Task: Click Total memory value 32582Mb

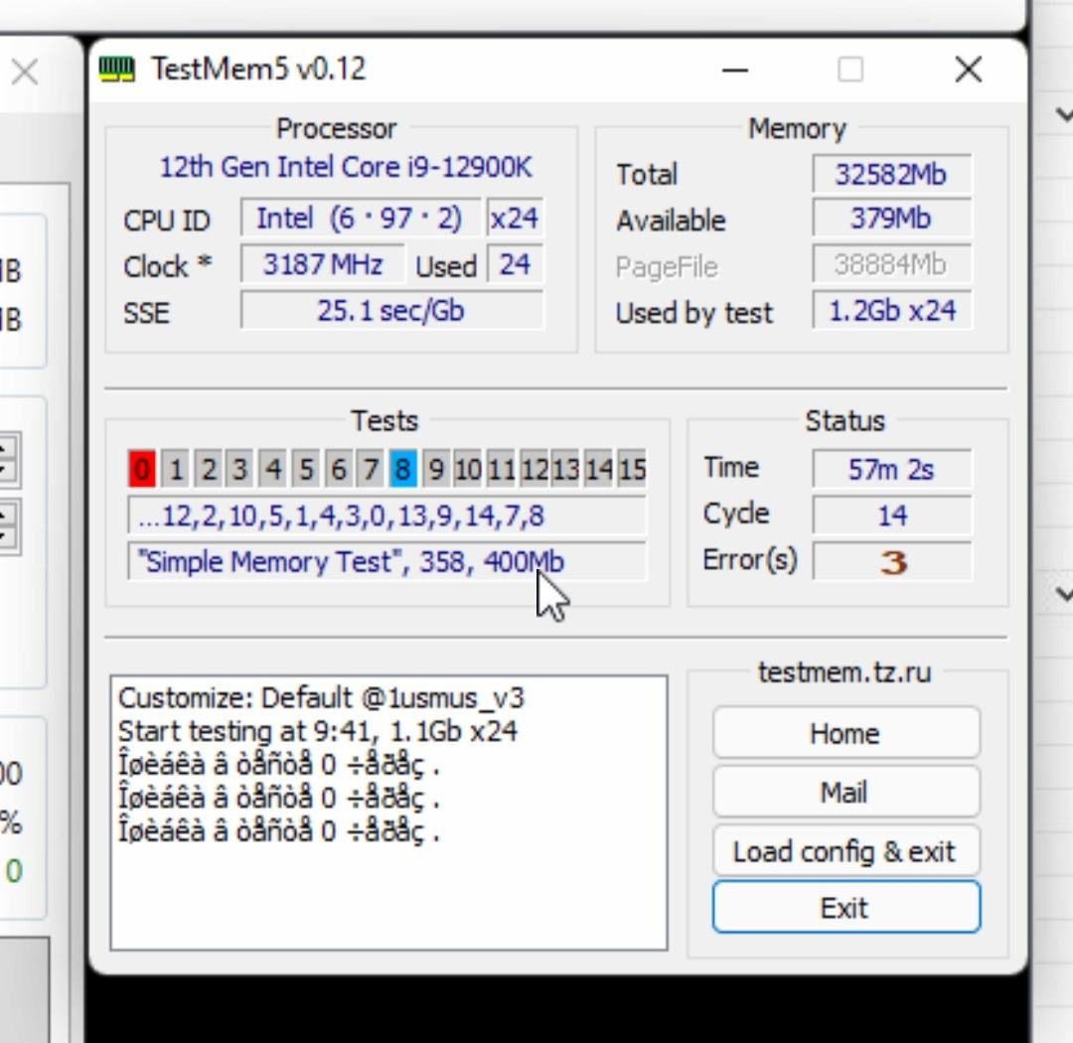Action: pos(891,174)
